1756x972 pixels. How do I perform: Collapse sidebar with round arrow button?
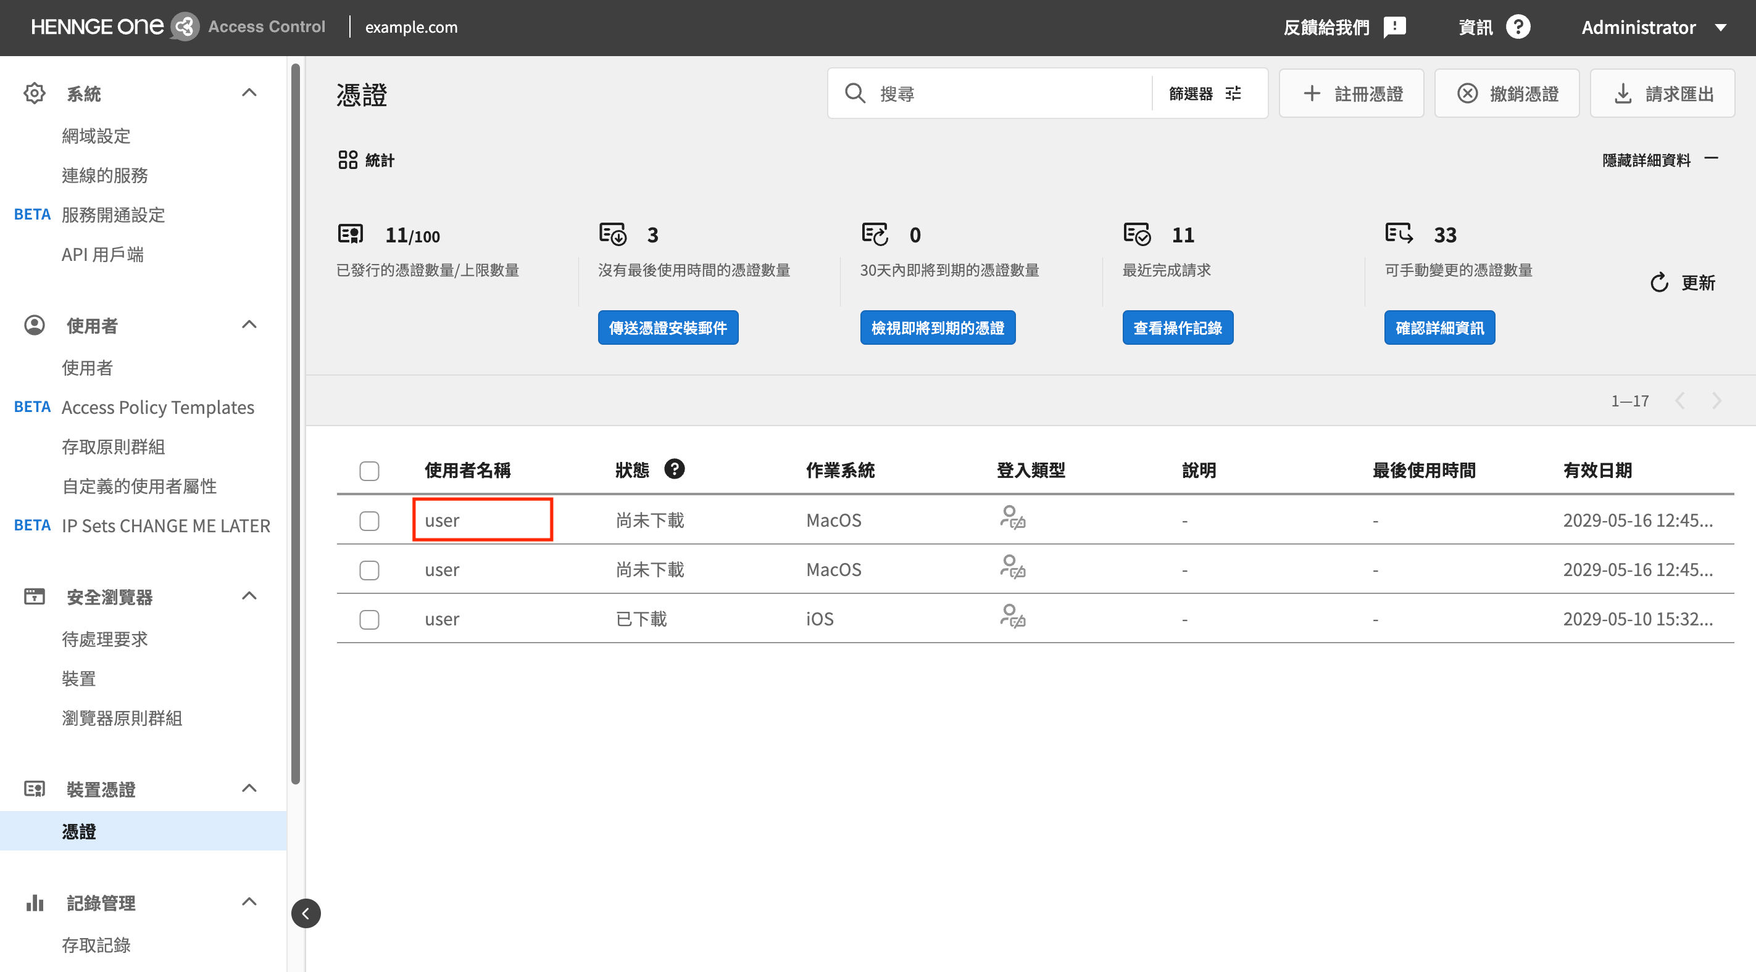pyautogui.click(x=306, y=913)
